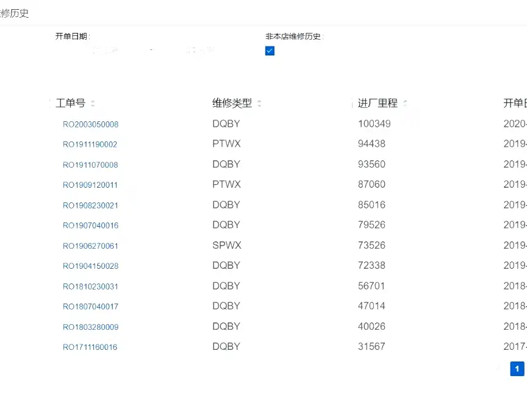Select mileage cell 93560
The height and width of the screenshot is (395, 527).
point(371,164)
